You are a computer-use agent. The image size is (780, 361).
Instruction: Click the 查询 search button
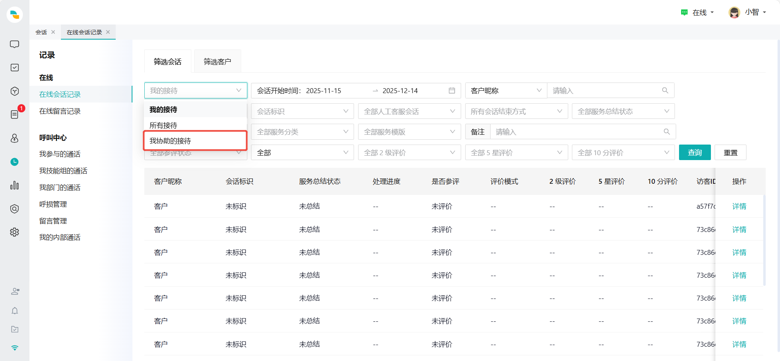point(695,153)
